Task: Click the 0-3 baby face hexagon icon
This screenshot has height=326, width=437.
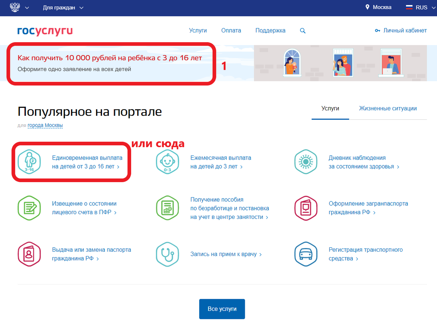Action: tap(168, 161)
